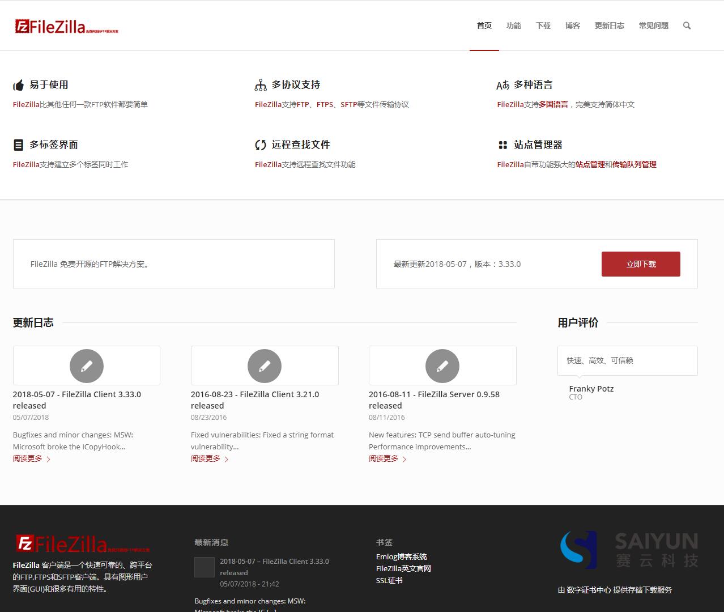
Task: Click the 多标签界面 heading
Action: click(54, 144)
